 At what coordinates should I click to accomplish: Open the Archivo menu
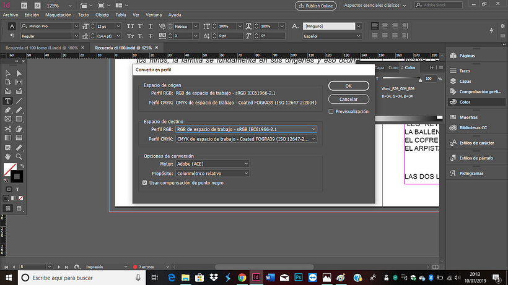[x=11, y=15]
